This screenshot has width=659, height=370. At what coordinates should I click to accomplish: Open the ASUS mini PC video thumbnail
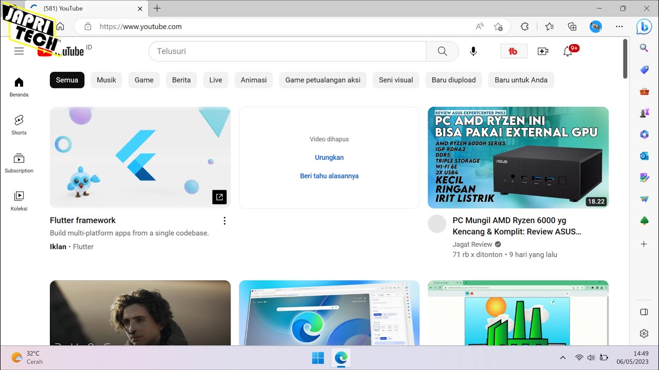coord(518,157)
